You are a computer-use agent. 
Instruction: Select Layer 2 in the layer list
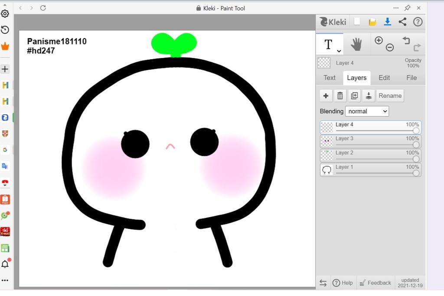click(x=370, y=156)
